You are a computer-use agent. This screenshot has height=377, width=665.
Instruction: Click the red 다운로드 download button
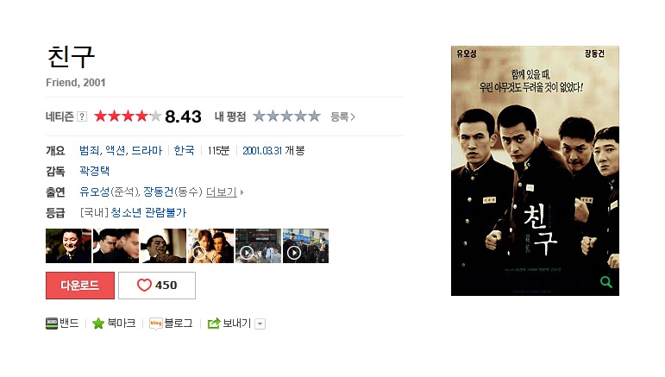coord(80,286)
